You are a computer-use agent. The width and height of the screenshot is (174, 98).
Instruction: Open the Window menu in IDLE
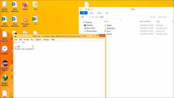[x=46, y=39]
